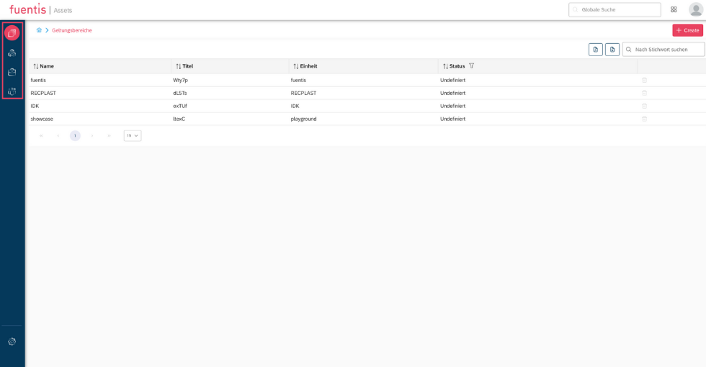The width and height of the screenshot is (706, 367).
Task: Delete the fuentis row via trash icon
Action: (644, 80)
